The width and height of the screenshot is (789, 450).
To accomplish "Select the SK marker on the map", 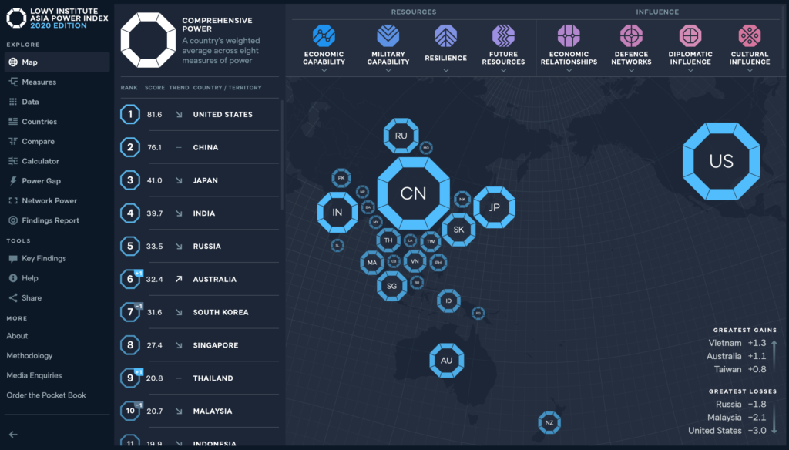I will click(x=458, y=230).
